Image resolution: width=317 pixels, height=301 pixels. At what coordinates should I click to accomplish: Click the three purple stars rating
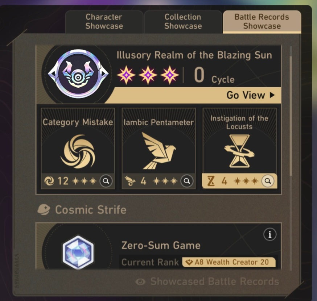[x=148, y=75]
